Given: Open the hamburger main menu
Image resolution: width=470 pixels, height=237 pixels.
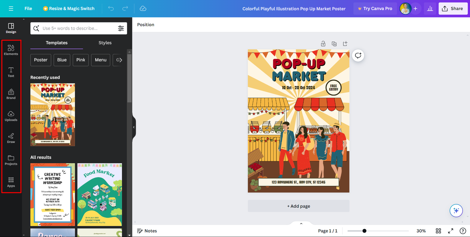Looking at the screenshot, I should point(11,8).
